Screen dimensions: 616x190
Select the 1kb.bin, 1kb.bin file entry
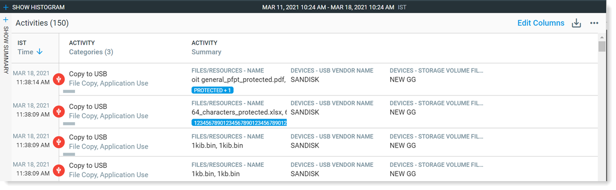coord(216,174)
